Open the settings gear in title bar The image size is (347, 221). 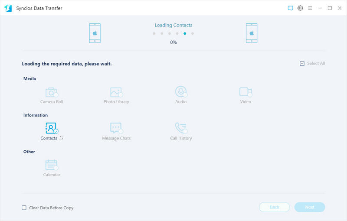pos(300,8)
